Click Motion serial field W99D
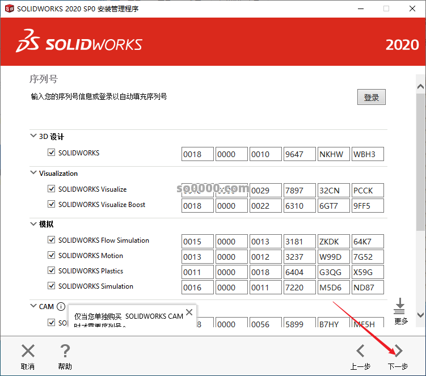426x376 pixels. pos(334,257)
